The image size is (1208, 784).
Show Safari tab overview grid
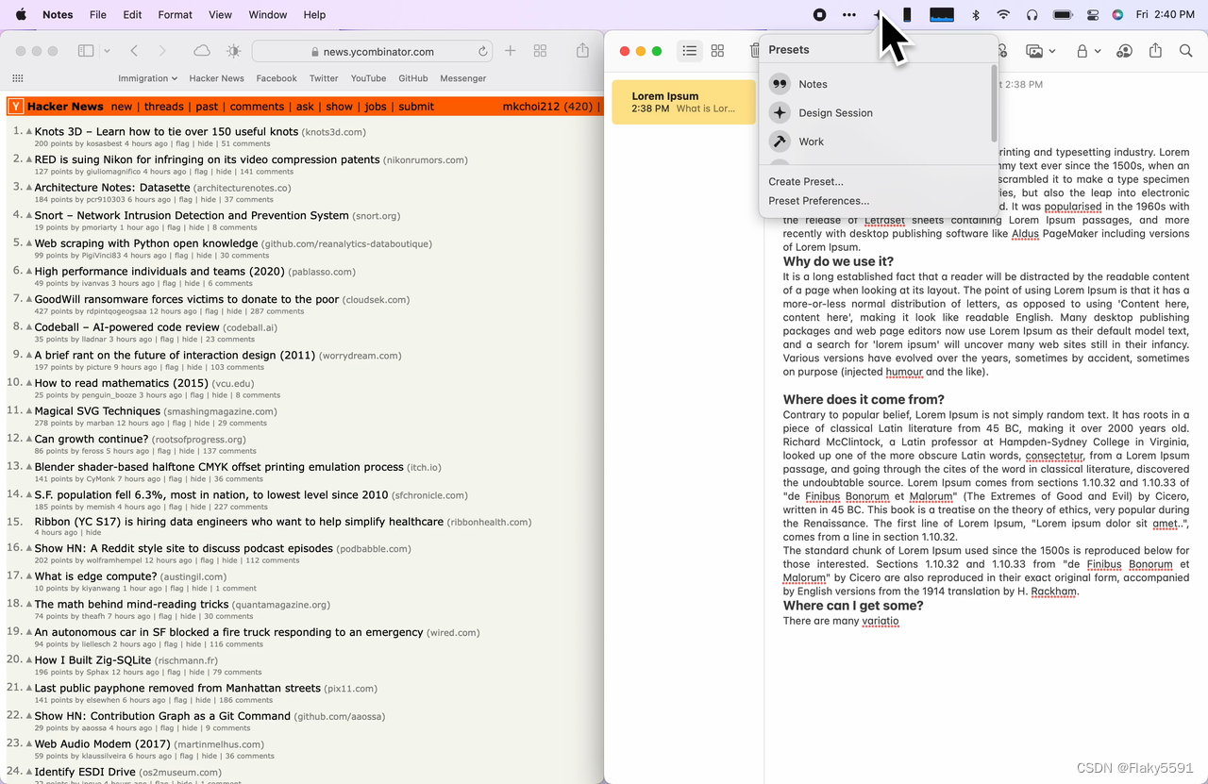click(540, 51)
